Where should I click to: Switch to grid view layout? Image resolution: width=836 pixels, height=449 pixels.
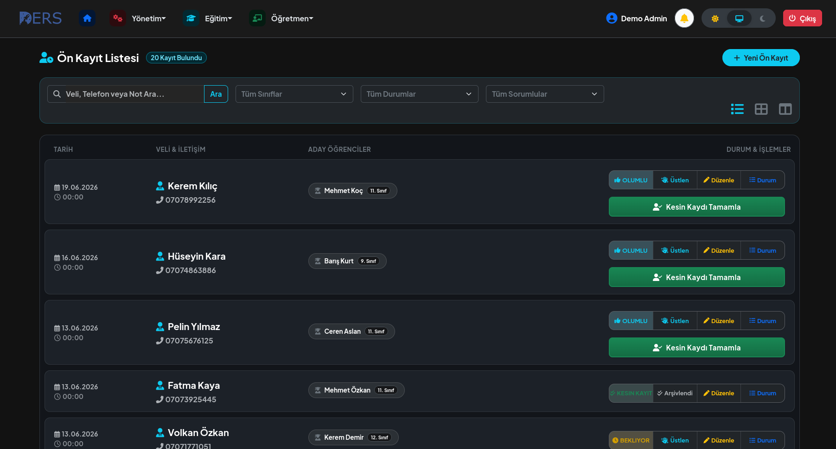[x=761, y=109]
